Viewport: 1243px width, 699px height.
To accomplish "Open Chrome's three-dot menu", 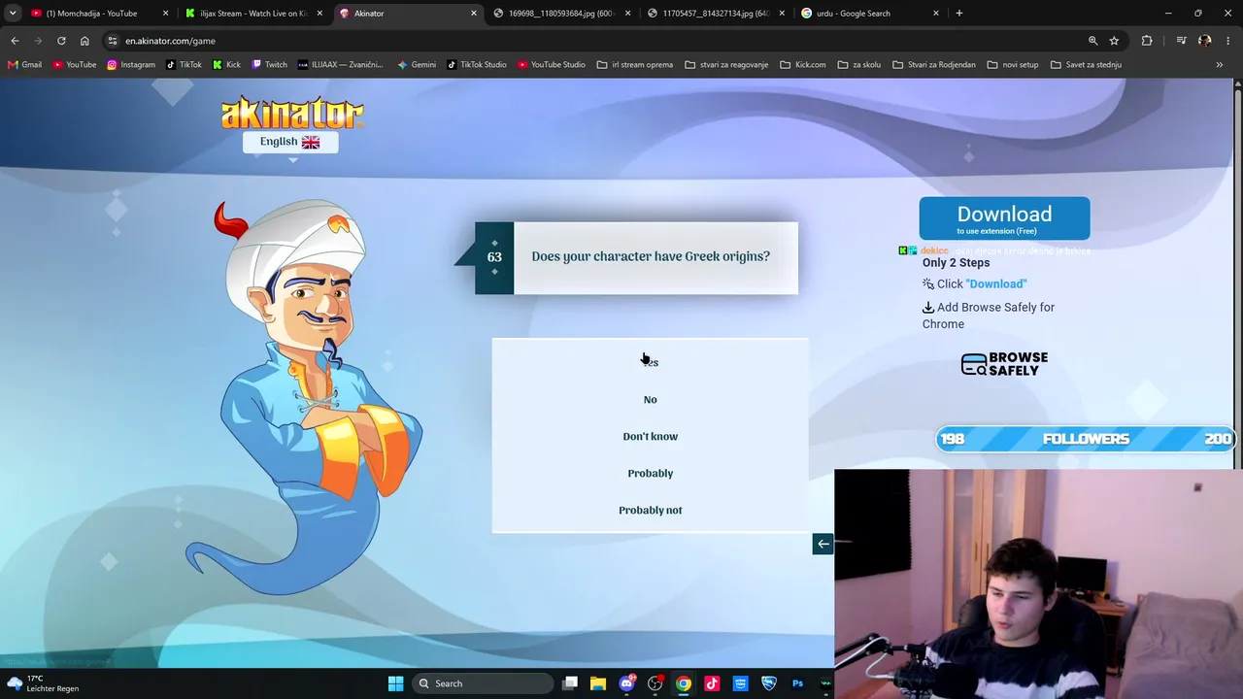I will point(1227,41).
